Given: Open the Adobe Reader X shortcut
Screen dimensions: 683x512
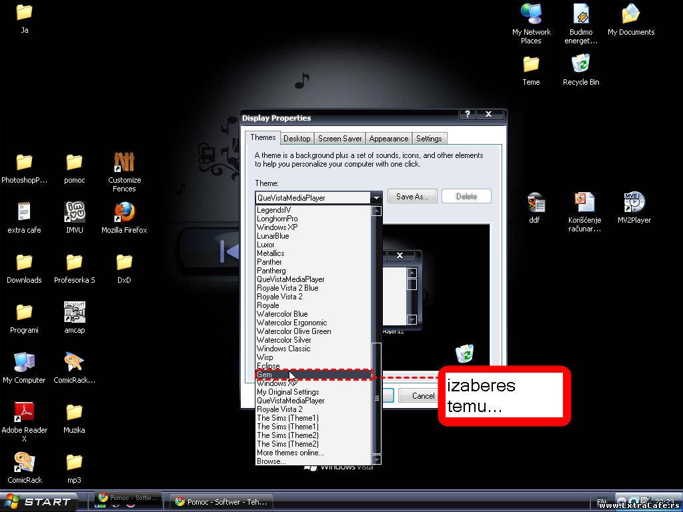Looking at the screenshot, I should (24, 413).
